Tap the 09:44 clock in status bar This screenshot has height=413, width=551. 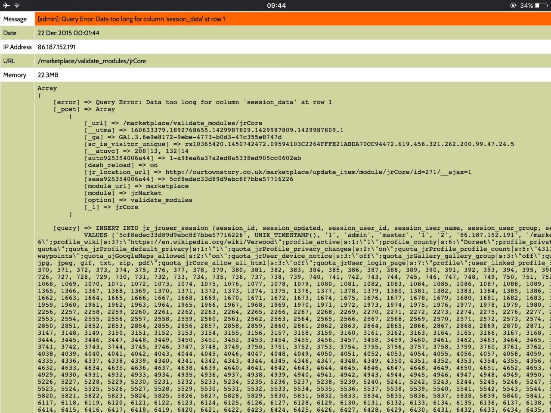276,6
